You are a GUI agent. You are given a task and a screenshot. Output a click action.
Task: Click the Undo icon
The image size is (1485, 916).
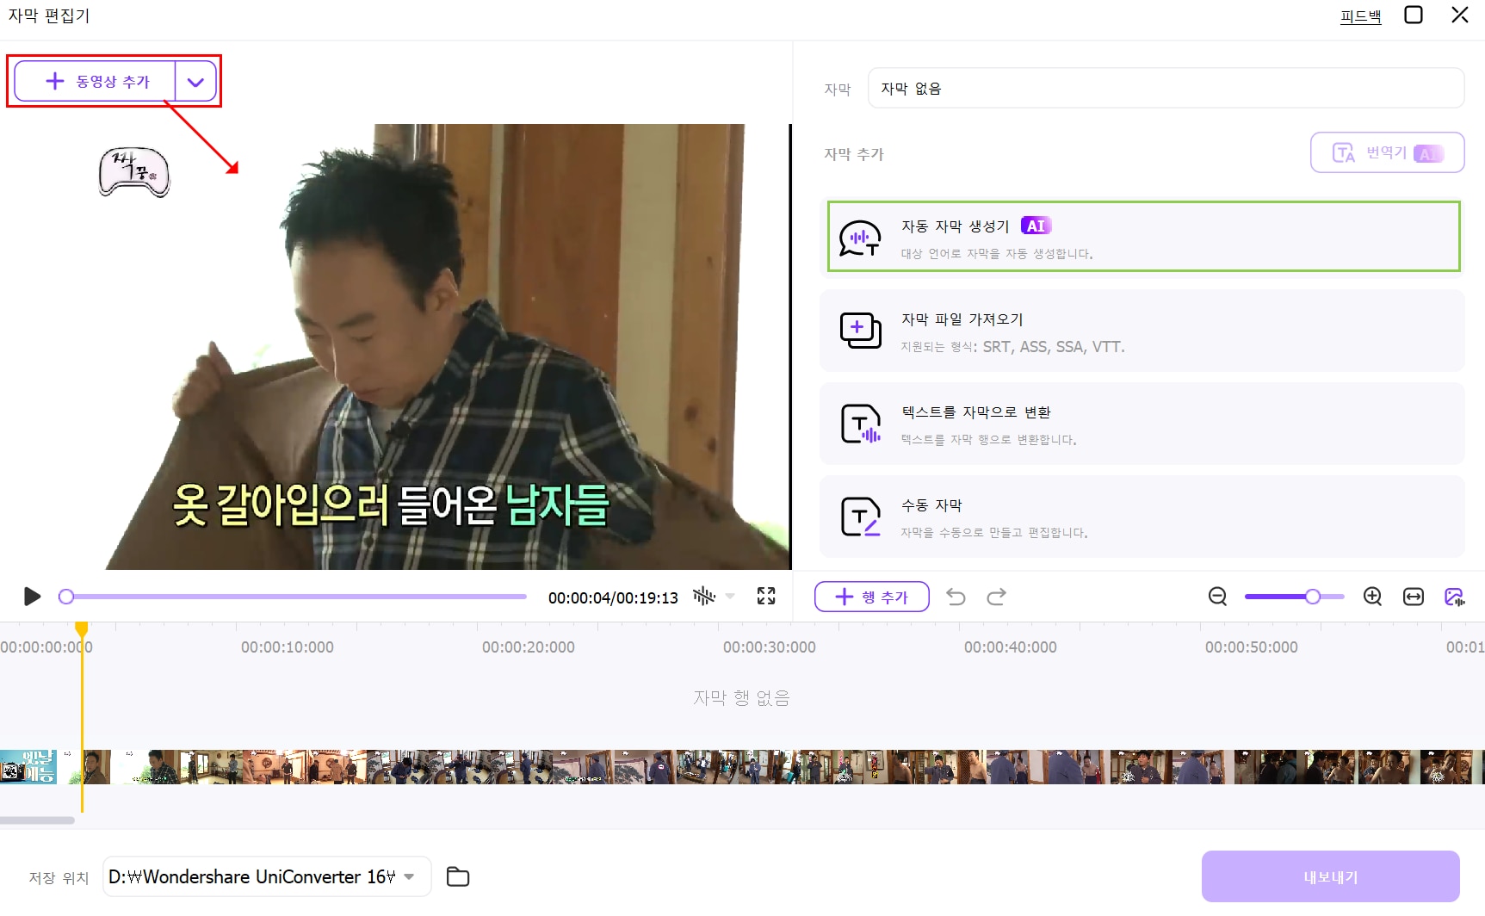click(956, 596)
